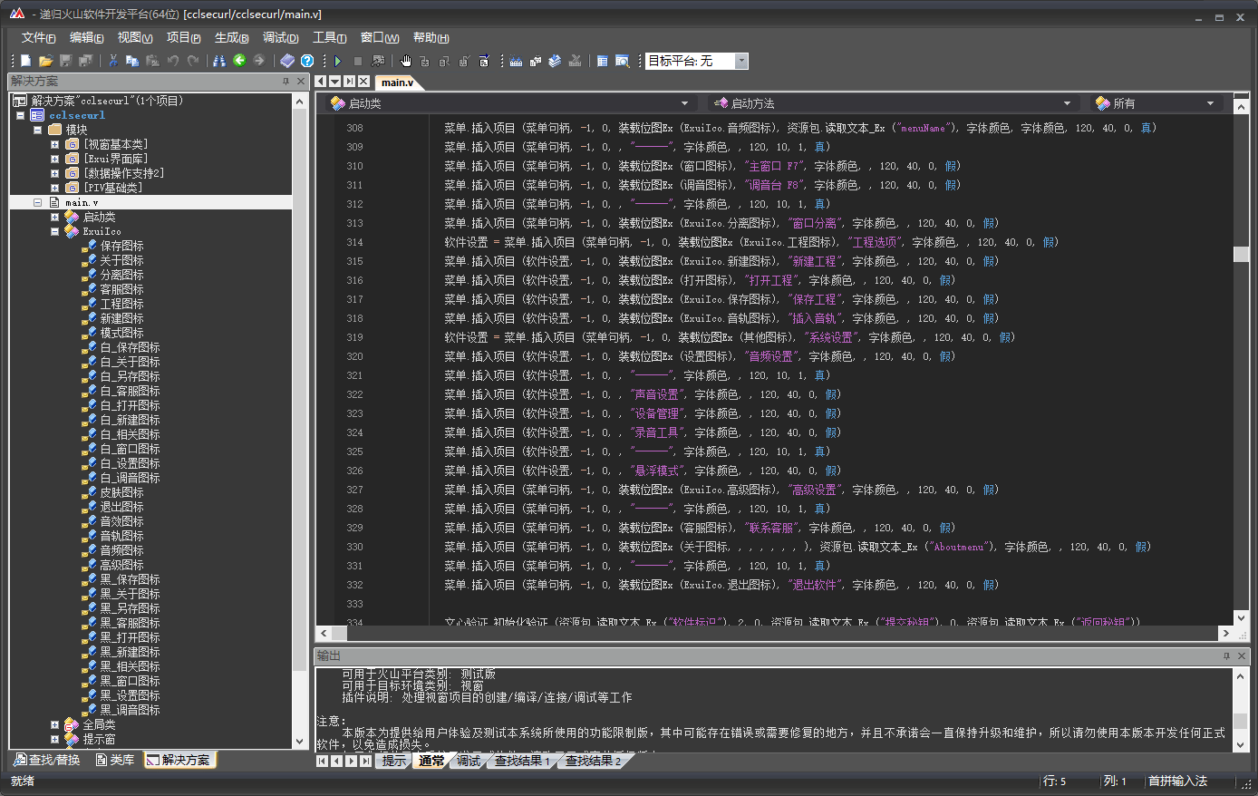This screenshot has width=1258, height=796.
Task: Click the Open folder toolbar icon
Action: [45, 61]
